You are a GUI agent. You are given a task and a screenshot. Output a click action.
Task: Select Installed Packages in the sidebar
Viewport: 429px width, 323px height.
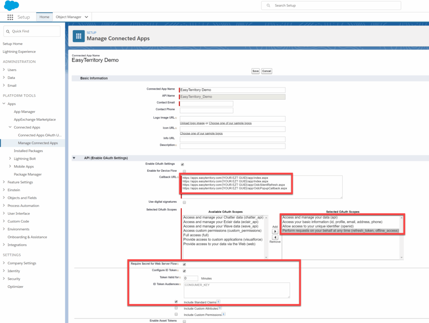(x=28, y=150)
